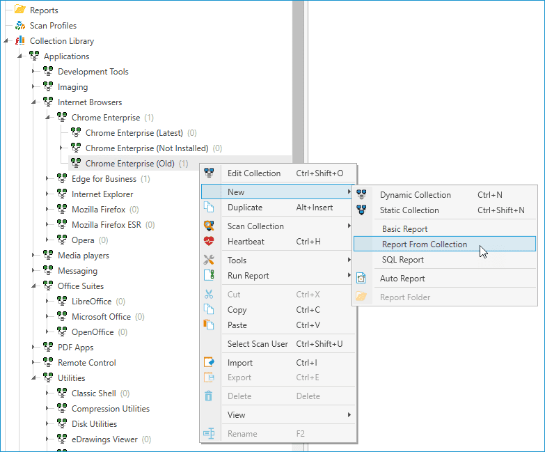Select SQL Report from submenu
This screenshot has width=545, height=452.
[x=445, y=260]
